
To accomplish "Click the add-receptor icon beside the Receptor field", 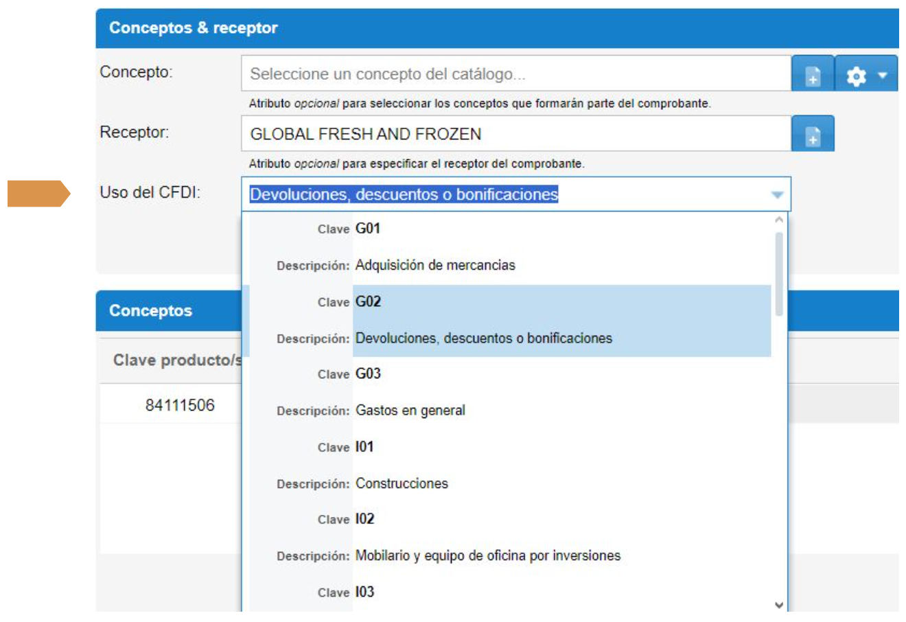I will [813, 135].
